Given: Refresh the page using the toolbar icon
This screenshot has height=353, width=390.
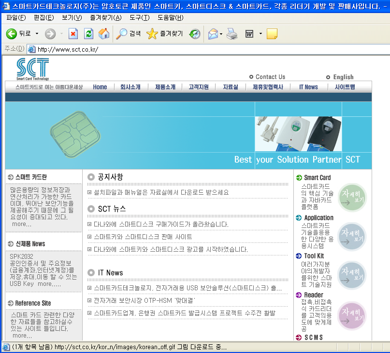Looking at the screenshot, I should 88,34.
